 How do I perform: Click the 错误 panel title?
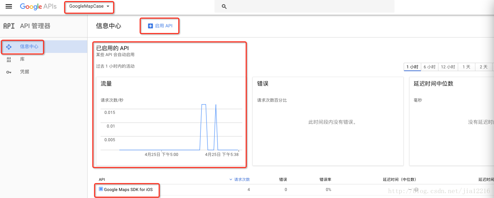pos(263,84)
